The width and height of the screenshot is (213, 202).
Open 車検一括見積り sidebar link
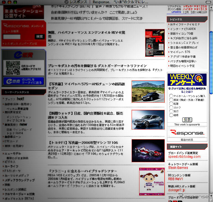coord(14,146)
